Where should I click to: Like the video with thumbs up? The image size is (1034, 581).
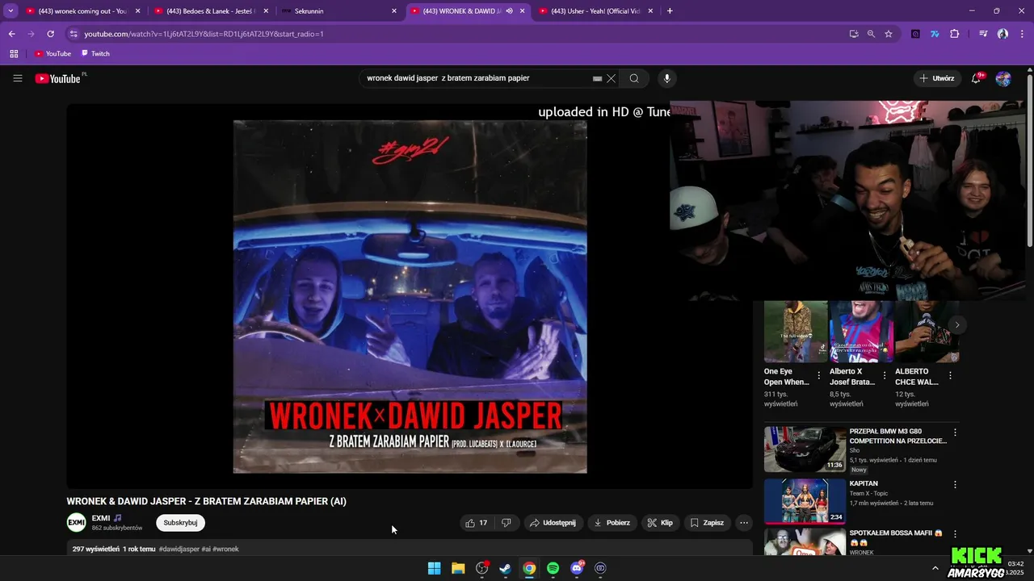(x=477, y=523)
